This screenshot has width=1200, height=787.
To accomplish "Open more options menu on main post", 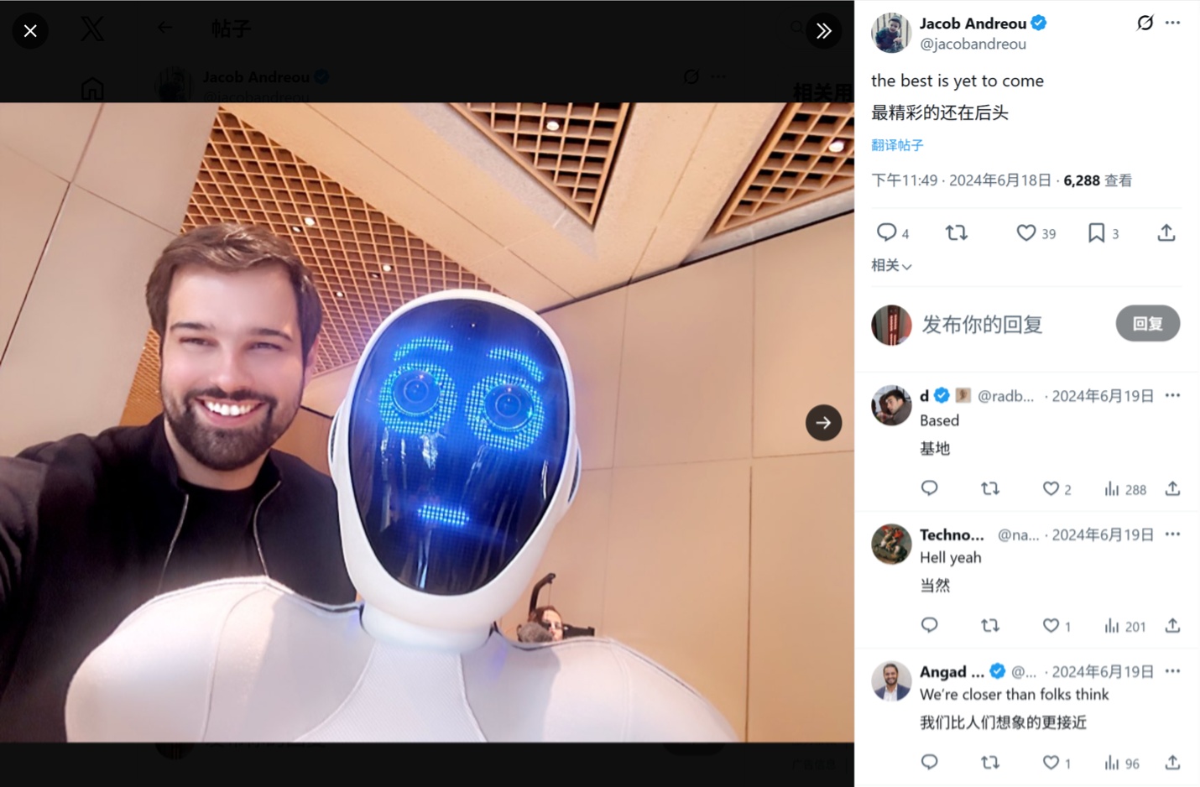I will [1172, 23].
